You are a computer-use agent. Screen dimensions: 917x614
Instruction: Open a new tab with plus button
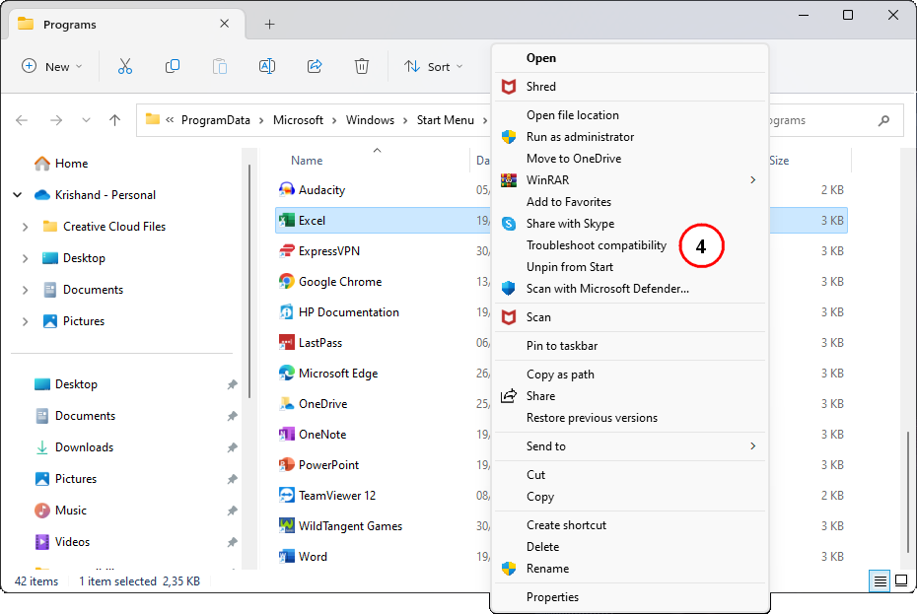(269, 24)
